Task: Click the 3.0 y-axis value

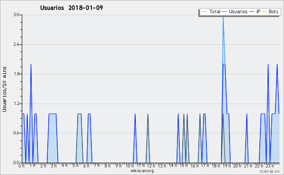Action: tap(16, 15)
